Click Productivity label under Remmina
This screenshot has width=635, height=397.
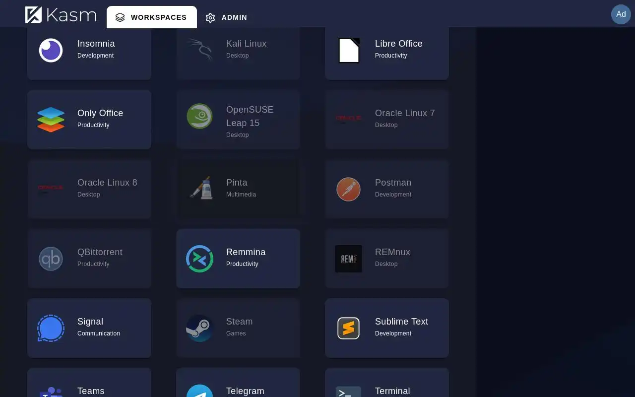coord(243,264)
